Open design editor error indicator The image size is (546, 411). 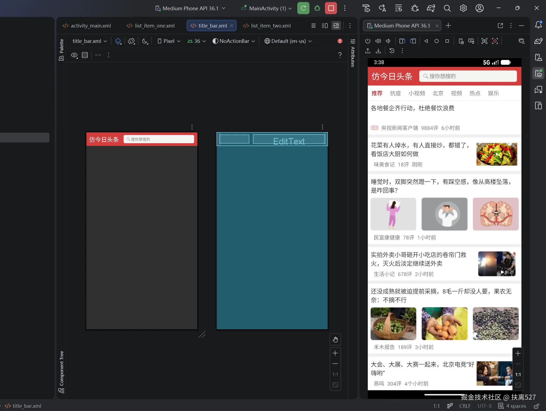[x=340, y=41]
